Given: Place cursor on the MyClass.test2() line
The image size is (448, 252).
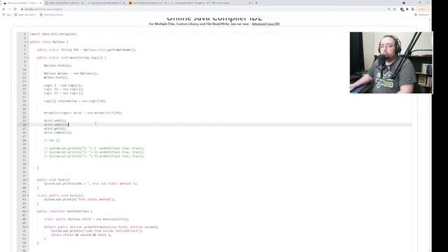Looking at the screenshot, I should click(57, 65).
